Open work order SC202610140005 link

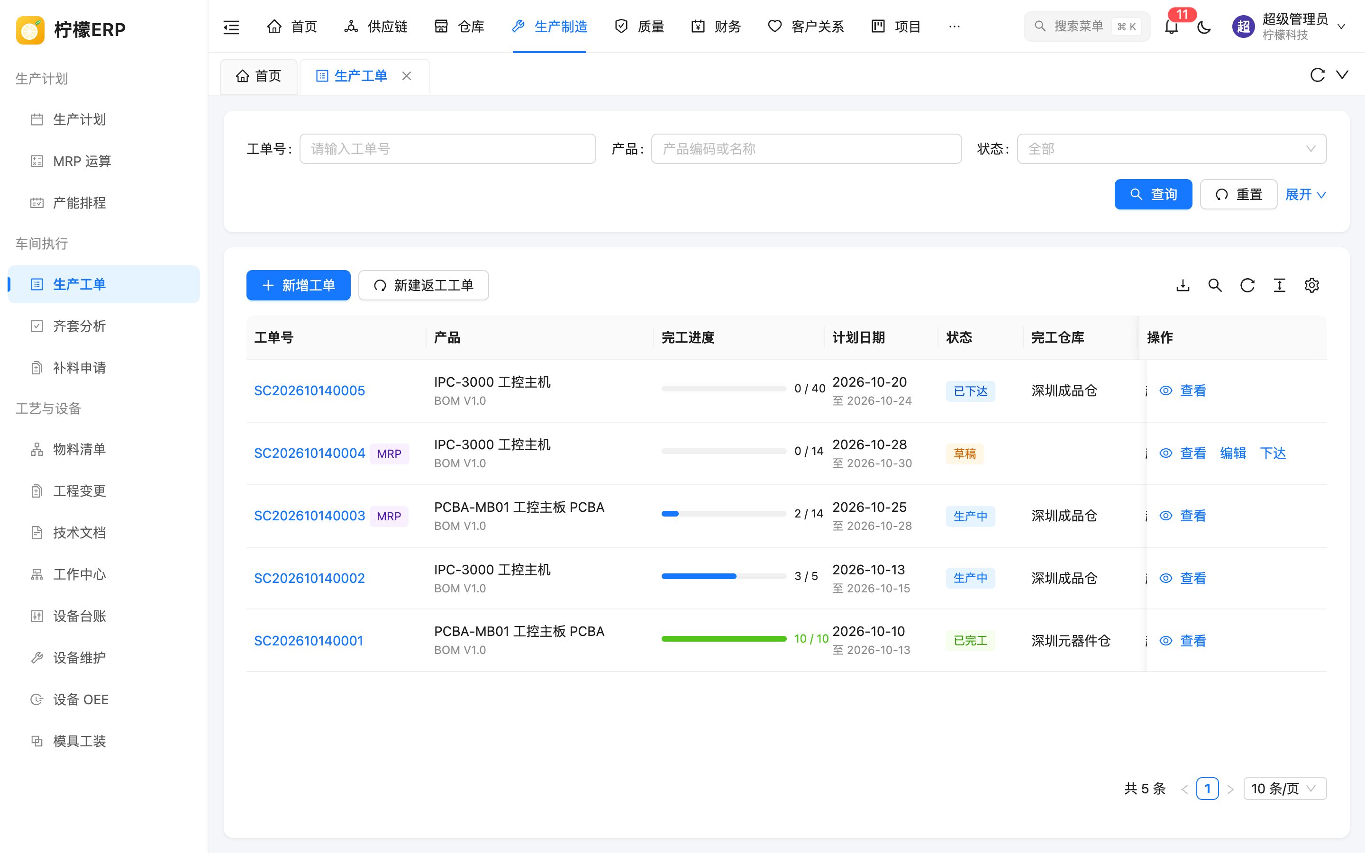(309, 391)
